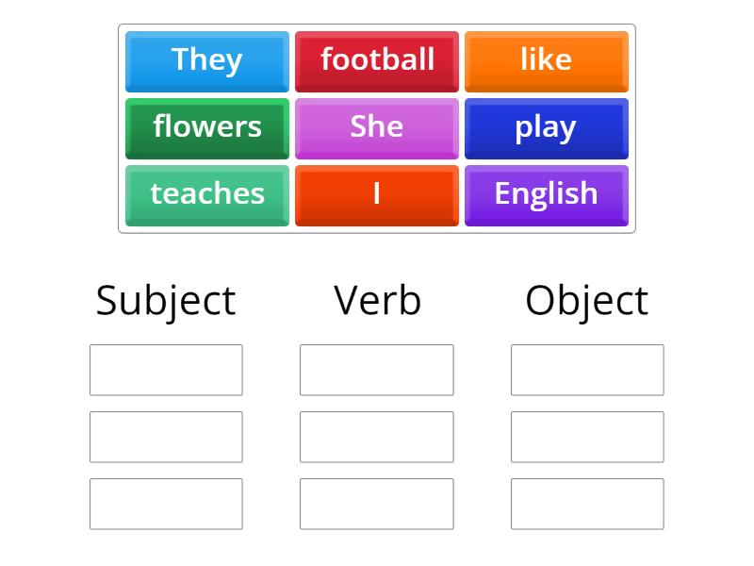Click the first empty box under Object
The width and height of the screenshot is (754, 566).
tap(586, 369)
